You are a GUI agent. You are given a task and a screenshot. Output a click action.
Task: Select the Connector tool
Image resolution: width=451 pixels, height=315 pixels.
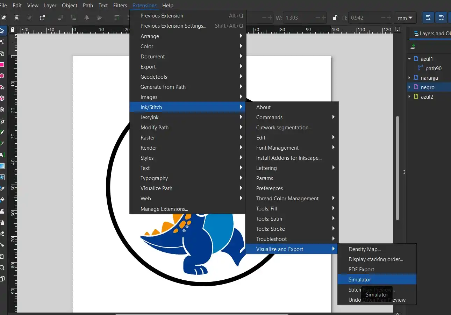point(2,245)
